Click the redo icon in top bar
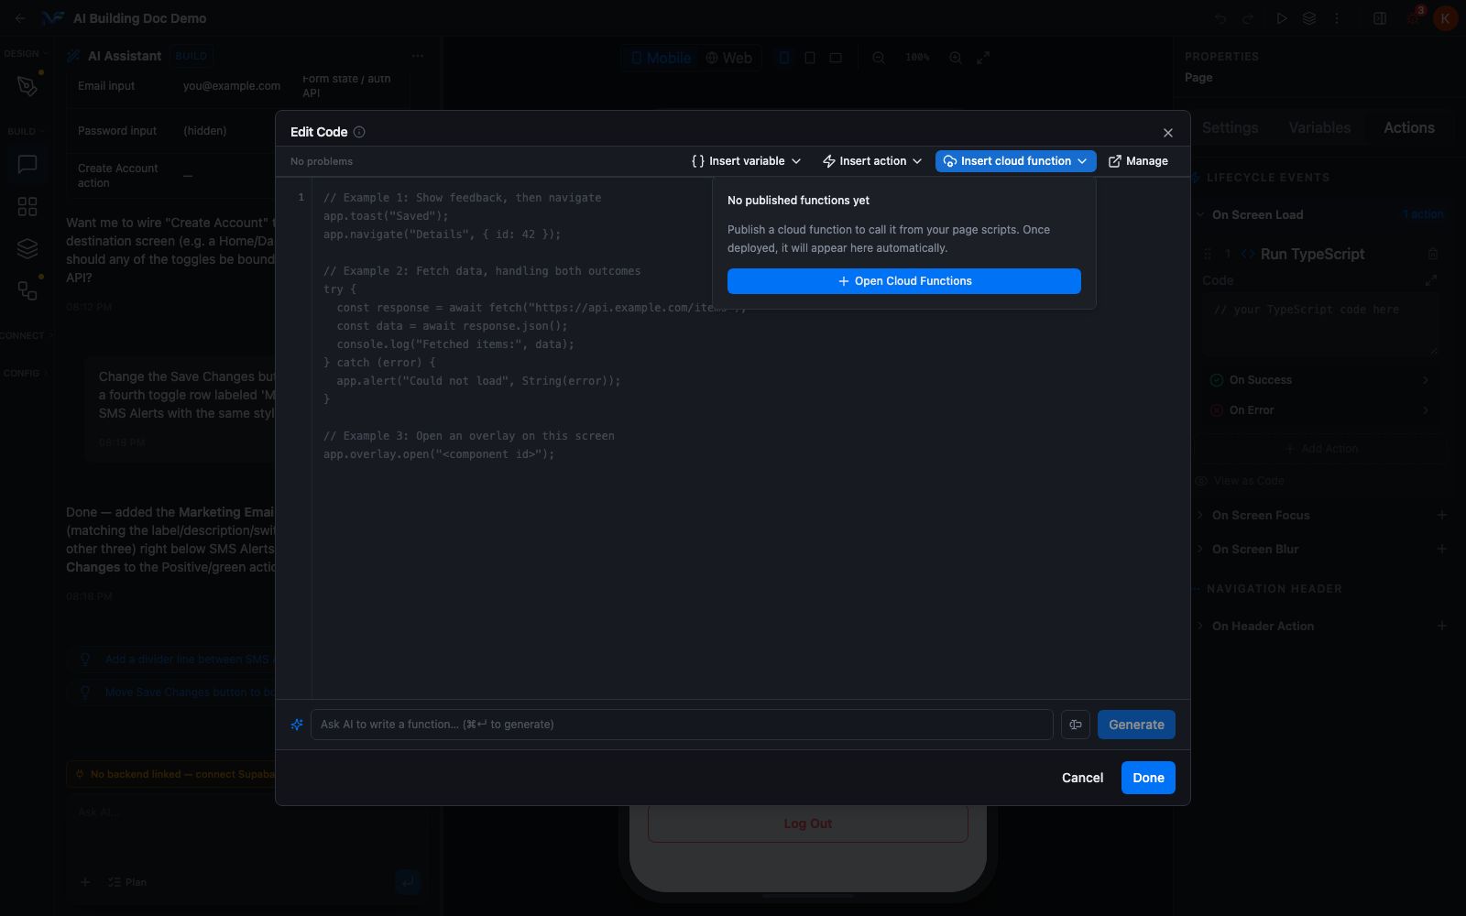 [1248, 18]
